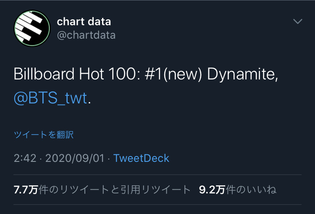Select the 2020/09/01 date text
The image size is (315, 214).
click(x=75, y=158)
